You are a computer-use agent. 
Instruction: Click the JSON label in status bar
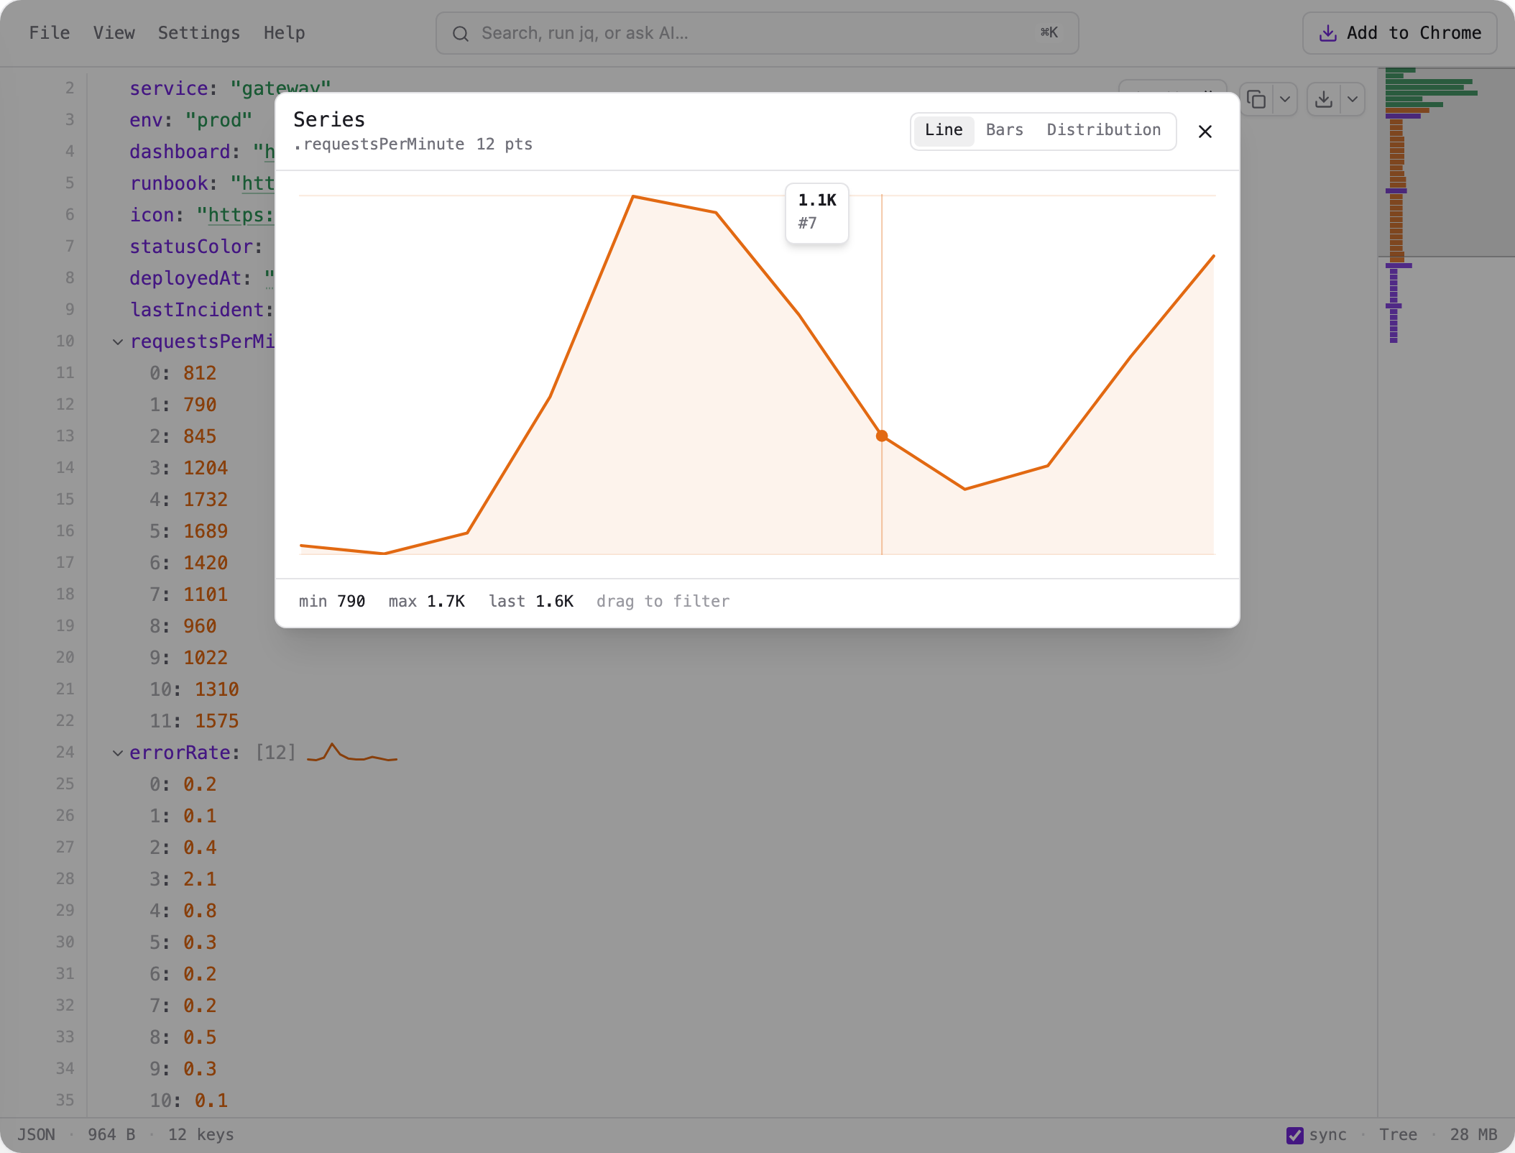pyautogui.click(x=36, y=1134)
